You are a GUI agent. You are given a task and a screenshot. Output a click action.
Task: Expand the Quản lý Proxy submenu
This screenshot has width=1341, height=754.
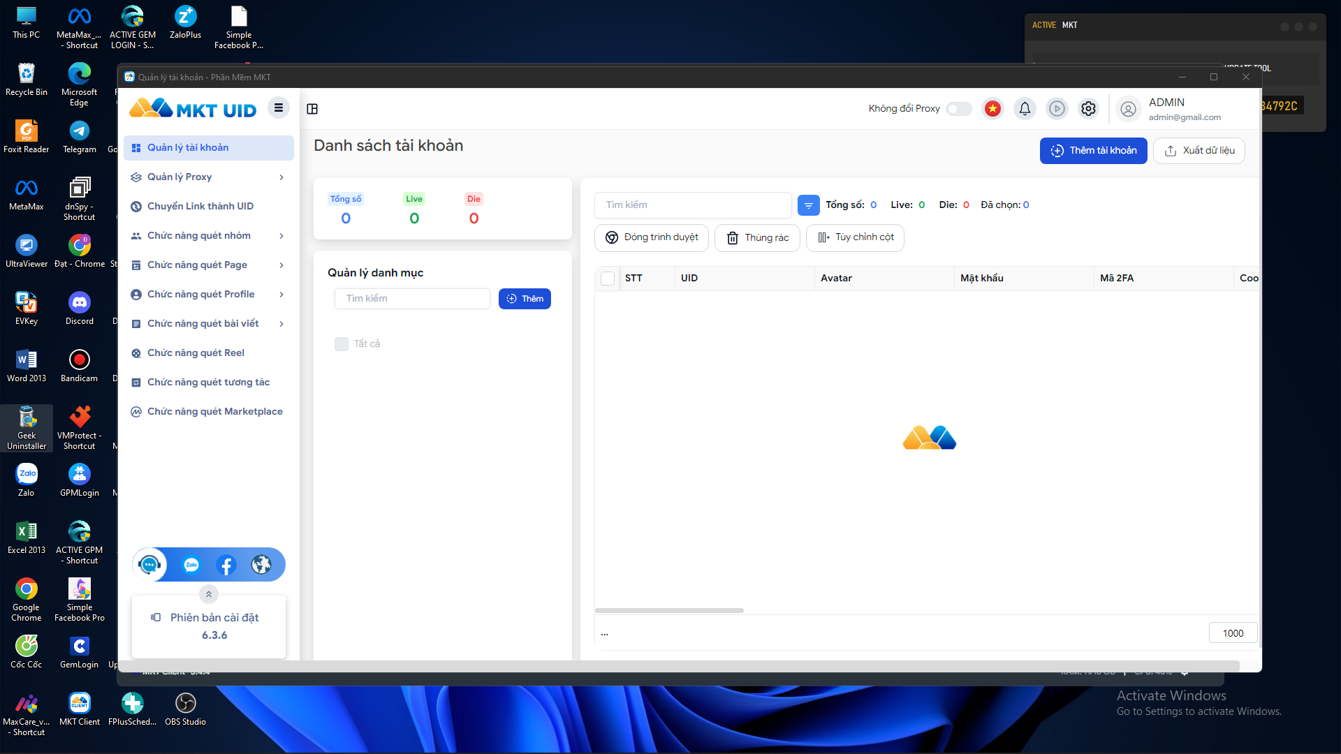[281, 177]
